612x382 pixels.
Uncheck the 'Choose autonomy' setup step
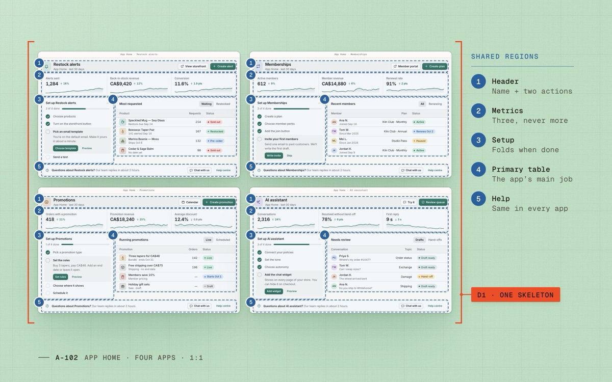click(260, 267)
